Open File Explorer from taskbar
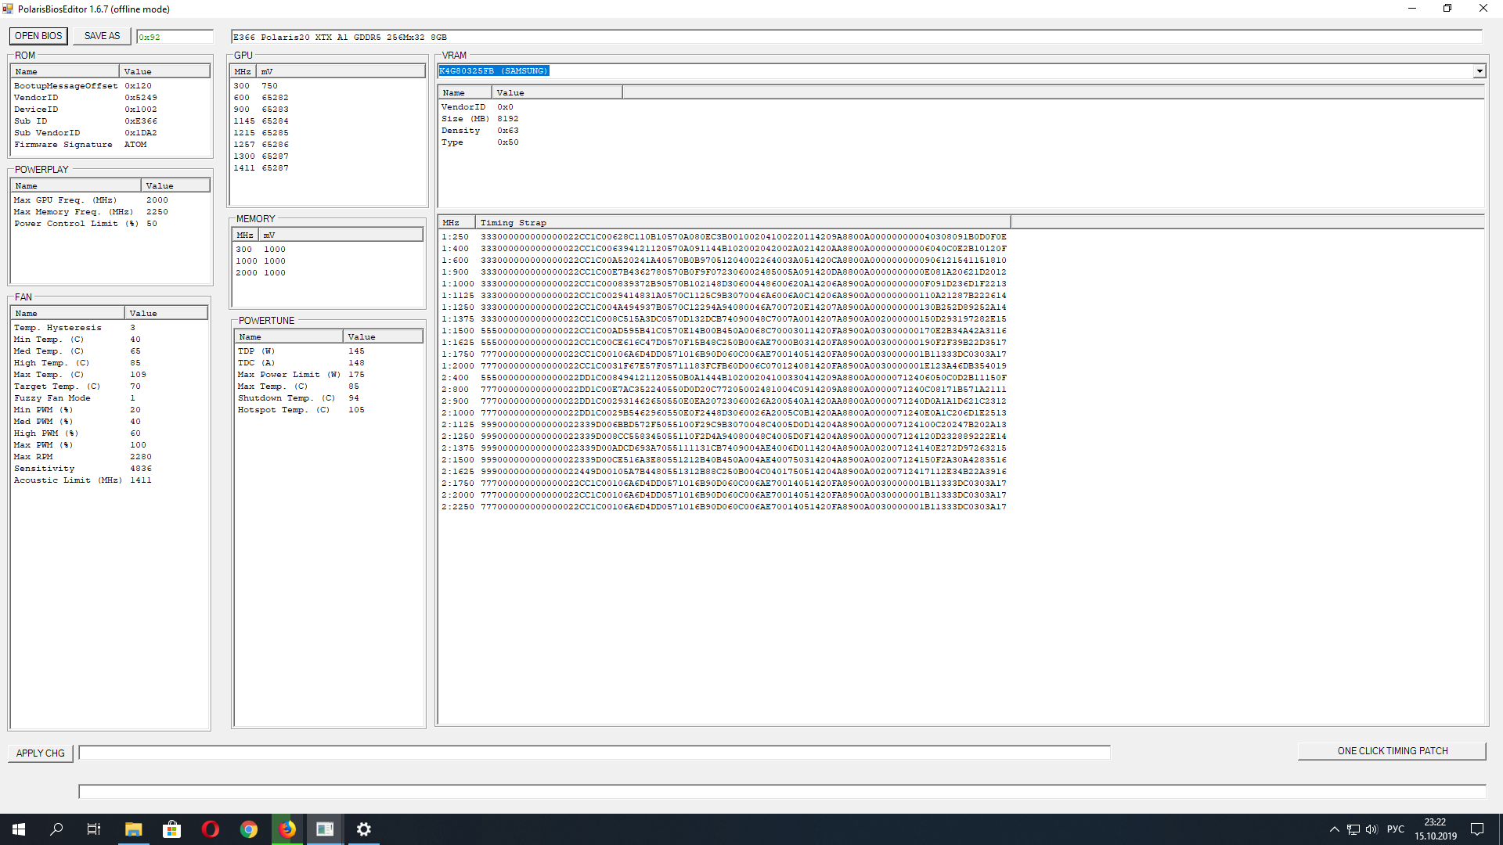 coord(133,829)
